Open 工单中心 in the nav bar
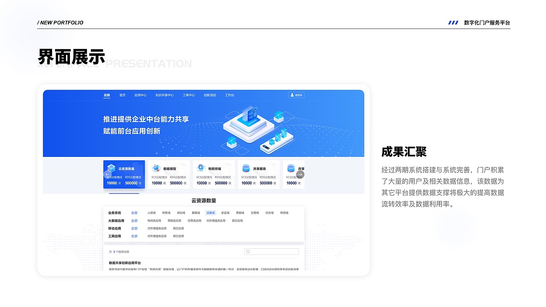546x307 pixels. [189, 95]
